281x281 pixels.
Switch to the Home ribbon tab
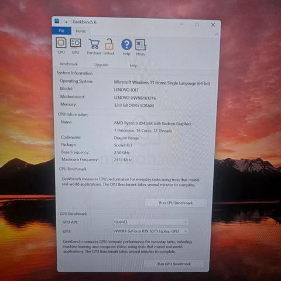click(81, 31)
